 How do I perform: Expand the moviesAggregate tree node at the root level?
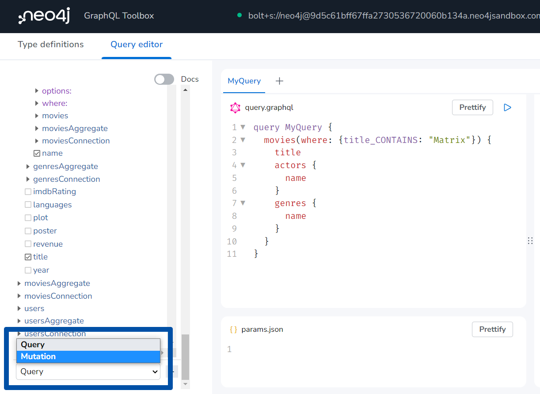19,283
